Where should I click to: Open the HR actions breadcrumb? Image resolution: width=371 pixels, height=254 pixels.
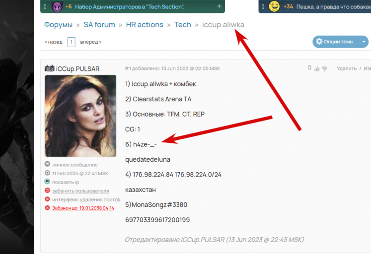pyautogui.click(x=145, y=25)
